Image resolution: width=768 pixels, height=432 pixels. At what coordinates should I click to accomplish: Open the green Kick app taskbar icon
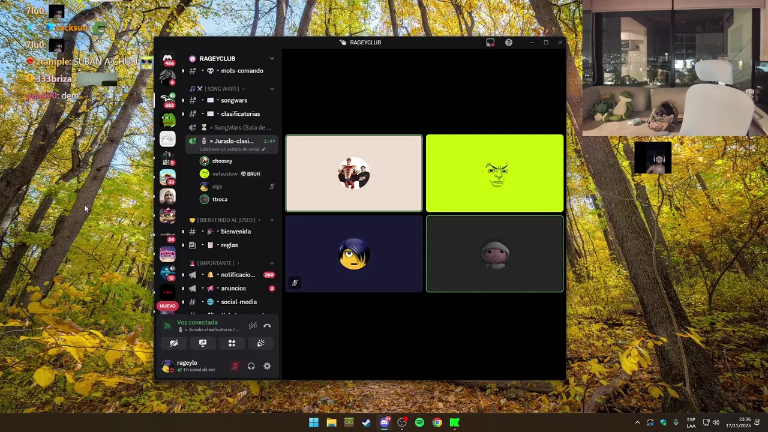point(455,422)
